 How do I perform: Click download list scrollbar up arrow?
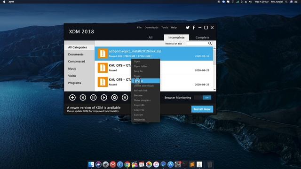tap(214, 48)
